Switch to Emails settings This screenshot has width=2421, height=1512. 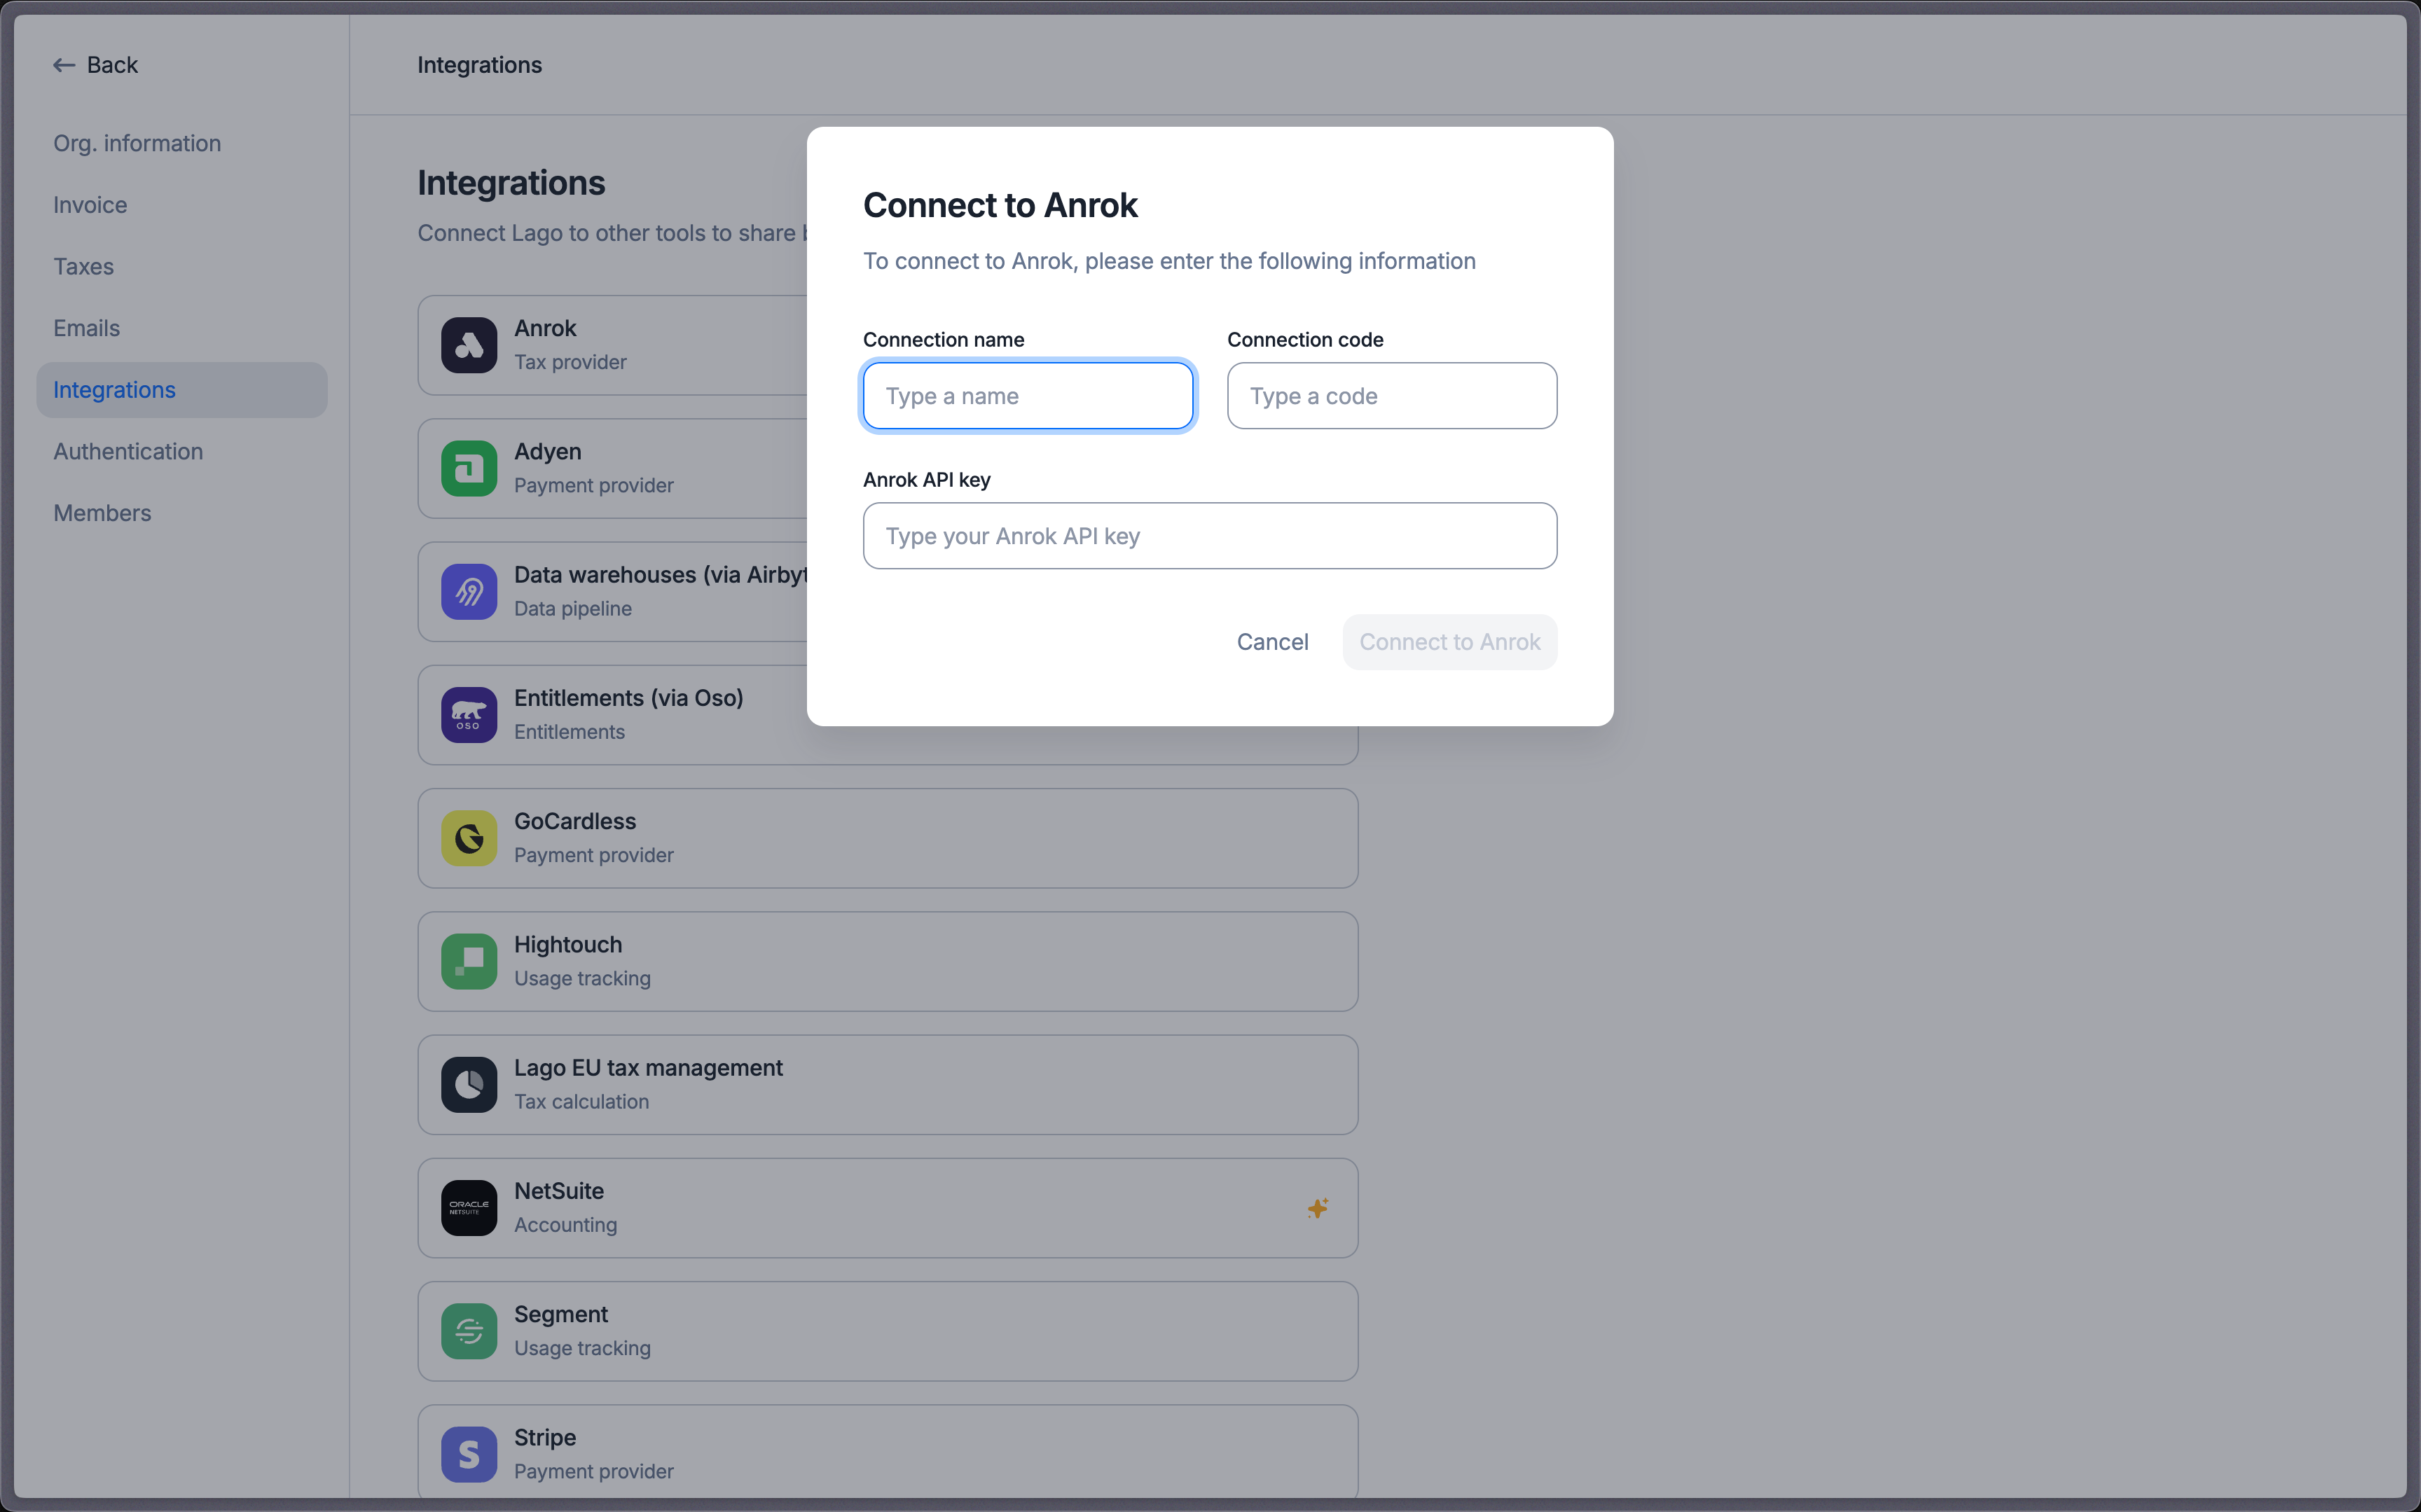[x=182, y=328]
